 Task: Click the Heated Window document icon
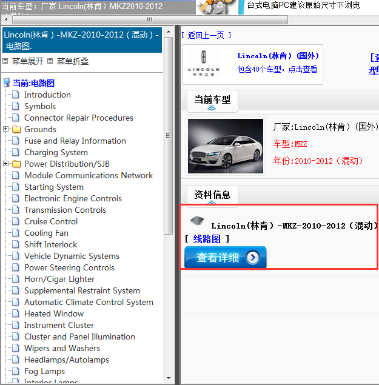pos(16,313)
